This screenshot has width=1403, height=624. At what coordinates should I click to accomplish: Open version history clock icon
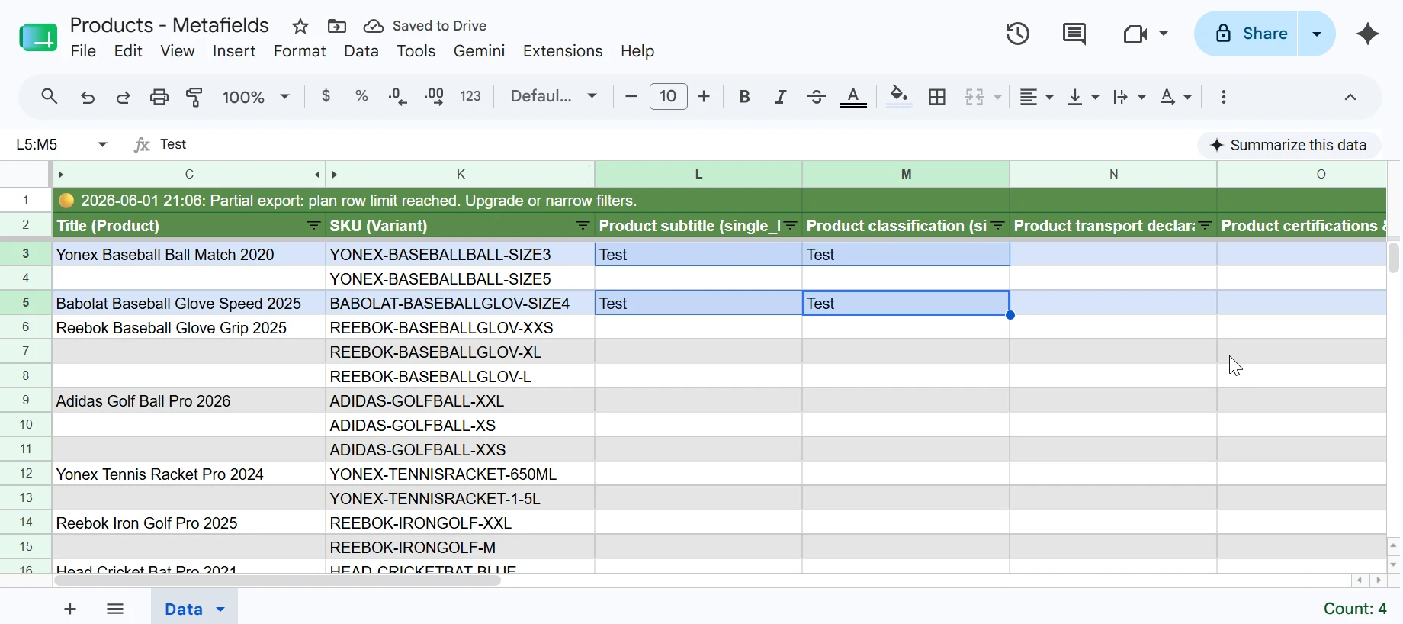tap(1018, 34)
